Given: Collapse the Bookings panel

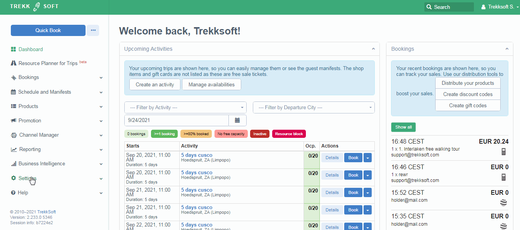Looking at the screenshot, I should (x=506, y=49).
